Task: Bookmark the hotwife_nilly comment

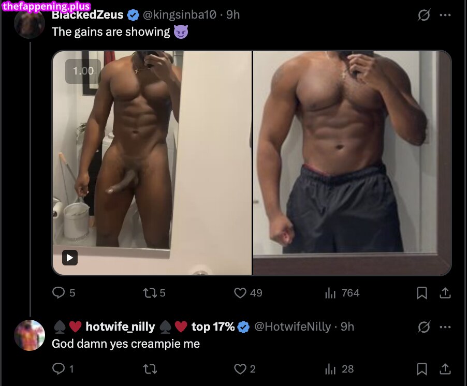Action: click(x=422, y=369)
